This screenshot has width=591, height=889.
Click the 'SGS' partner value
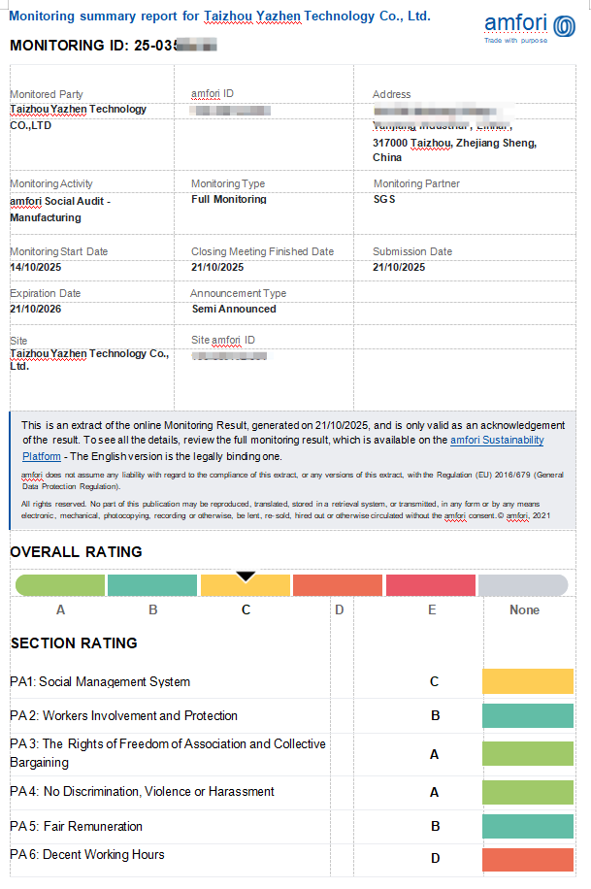384,200
